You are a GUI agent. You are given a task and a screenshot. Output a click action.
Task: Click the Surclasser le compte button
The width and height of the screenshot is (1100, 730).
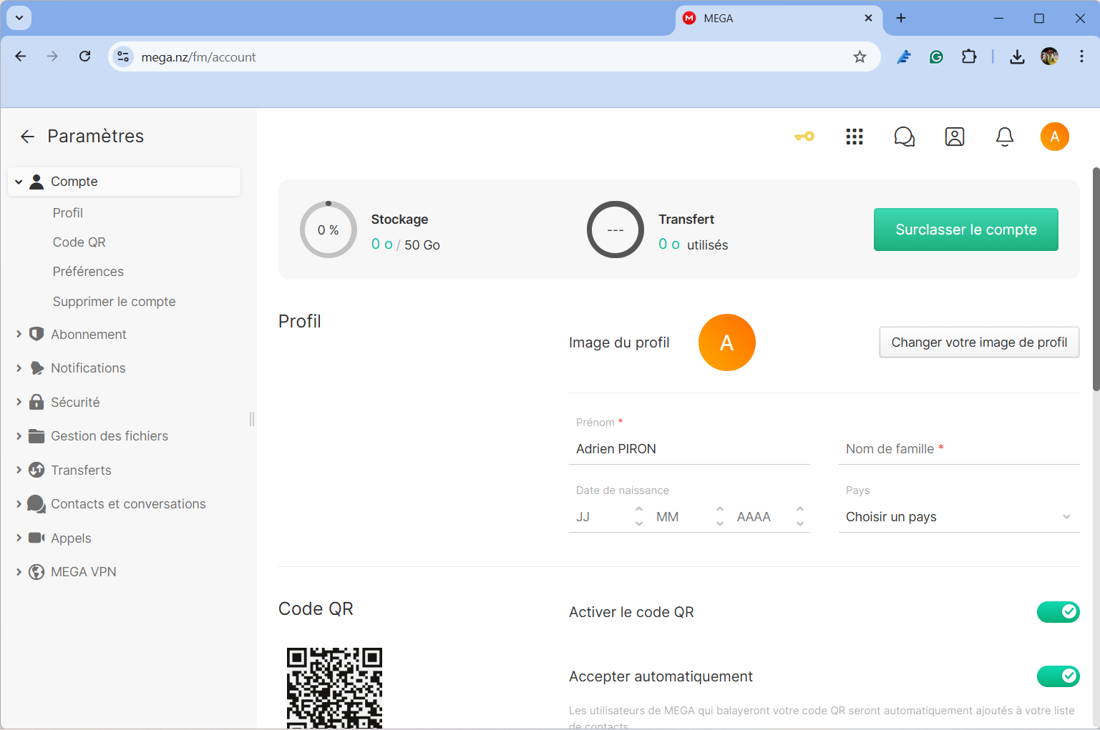[965, 230]
